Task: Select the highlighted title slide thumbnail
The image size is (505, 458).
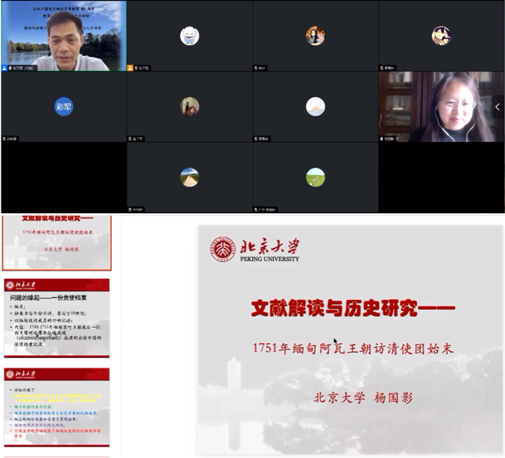Action: tap(57, 242)
